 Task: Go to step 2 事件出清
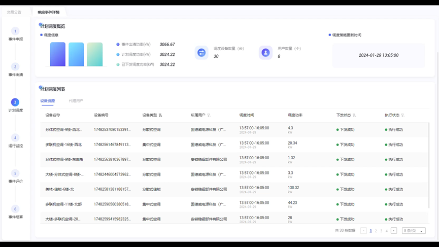click(x=15, y=69)
